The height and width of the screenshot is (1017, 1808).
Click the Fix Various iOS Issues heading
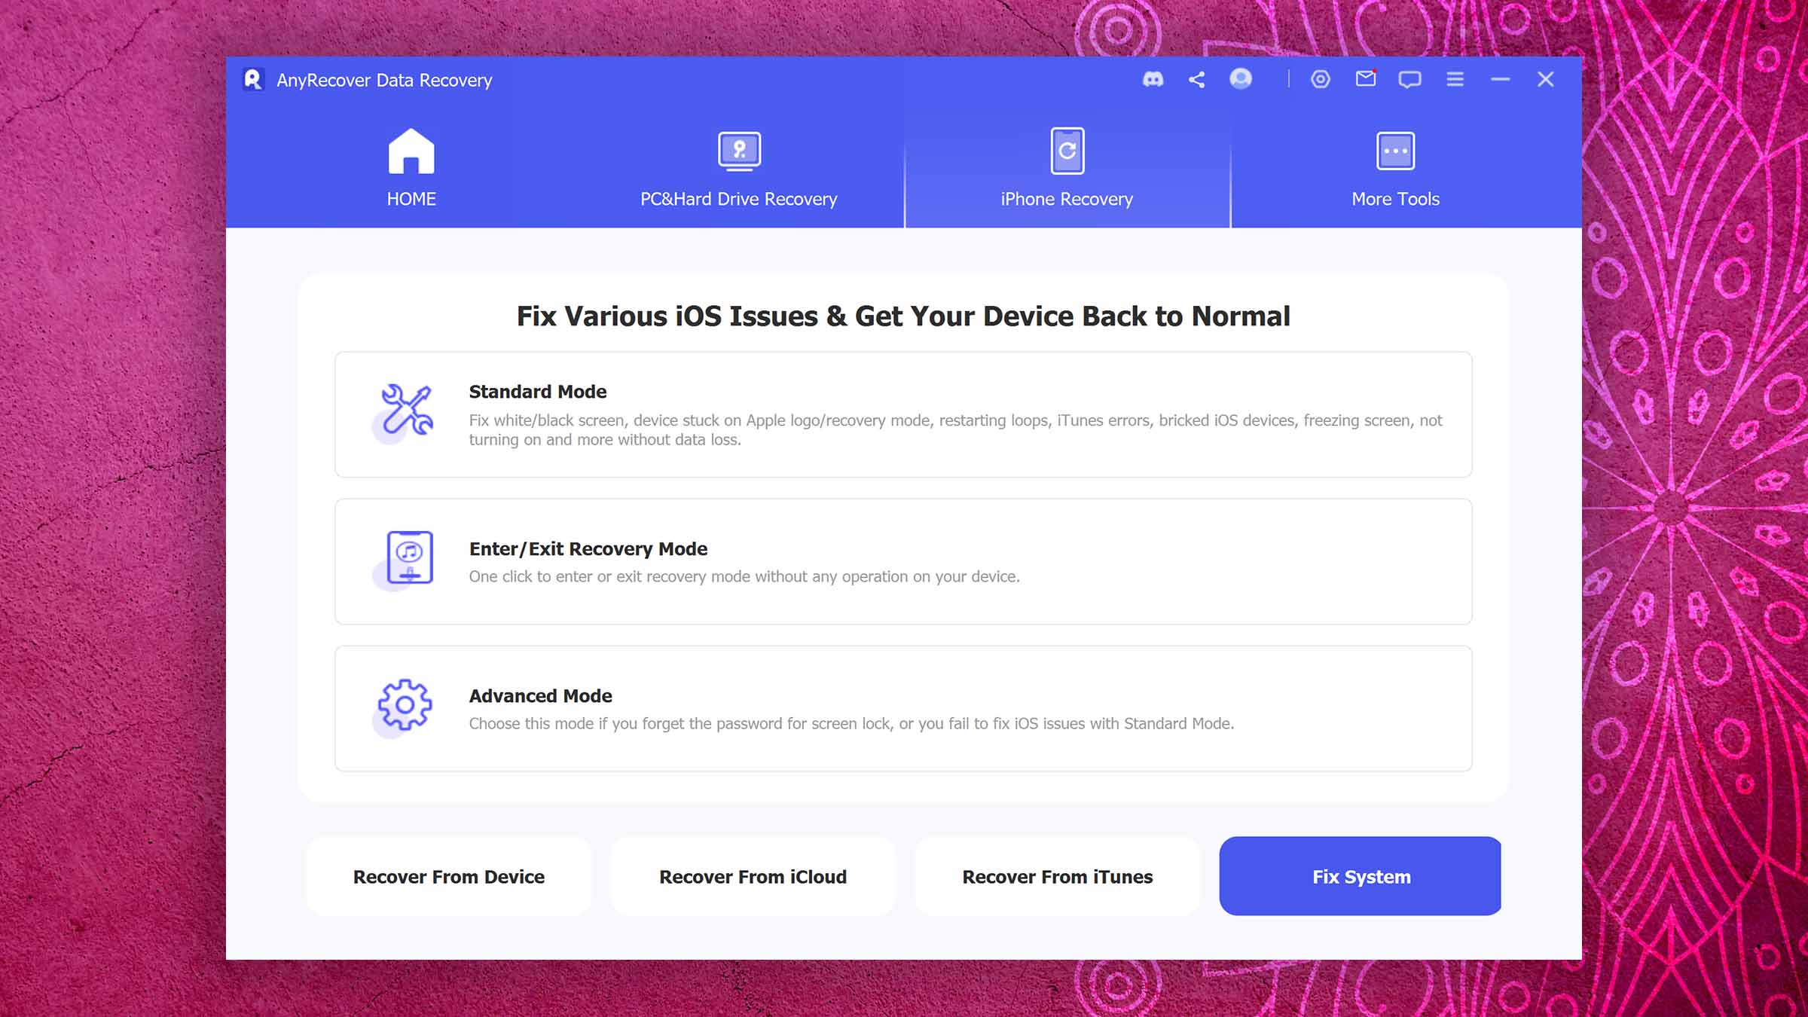coord(903,316)
